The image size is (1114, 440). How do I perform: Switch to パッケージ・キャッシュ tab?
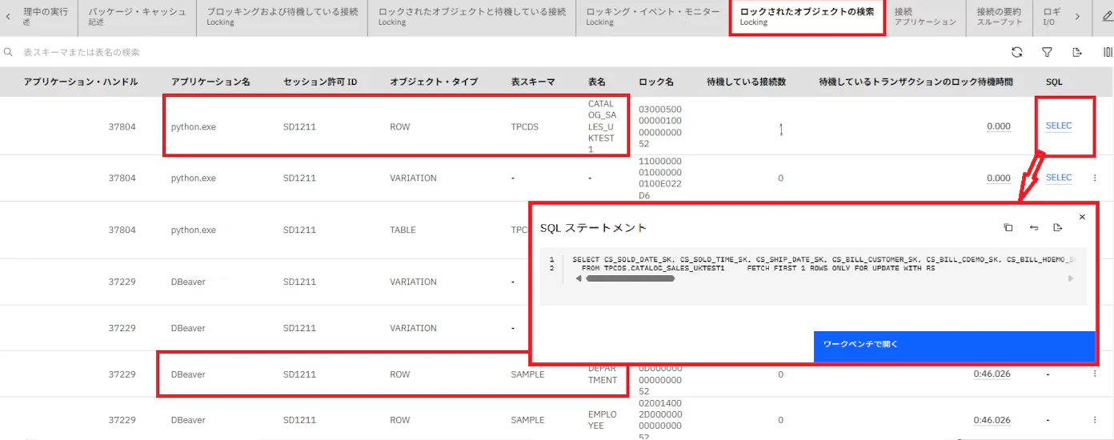click(138, 17)
